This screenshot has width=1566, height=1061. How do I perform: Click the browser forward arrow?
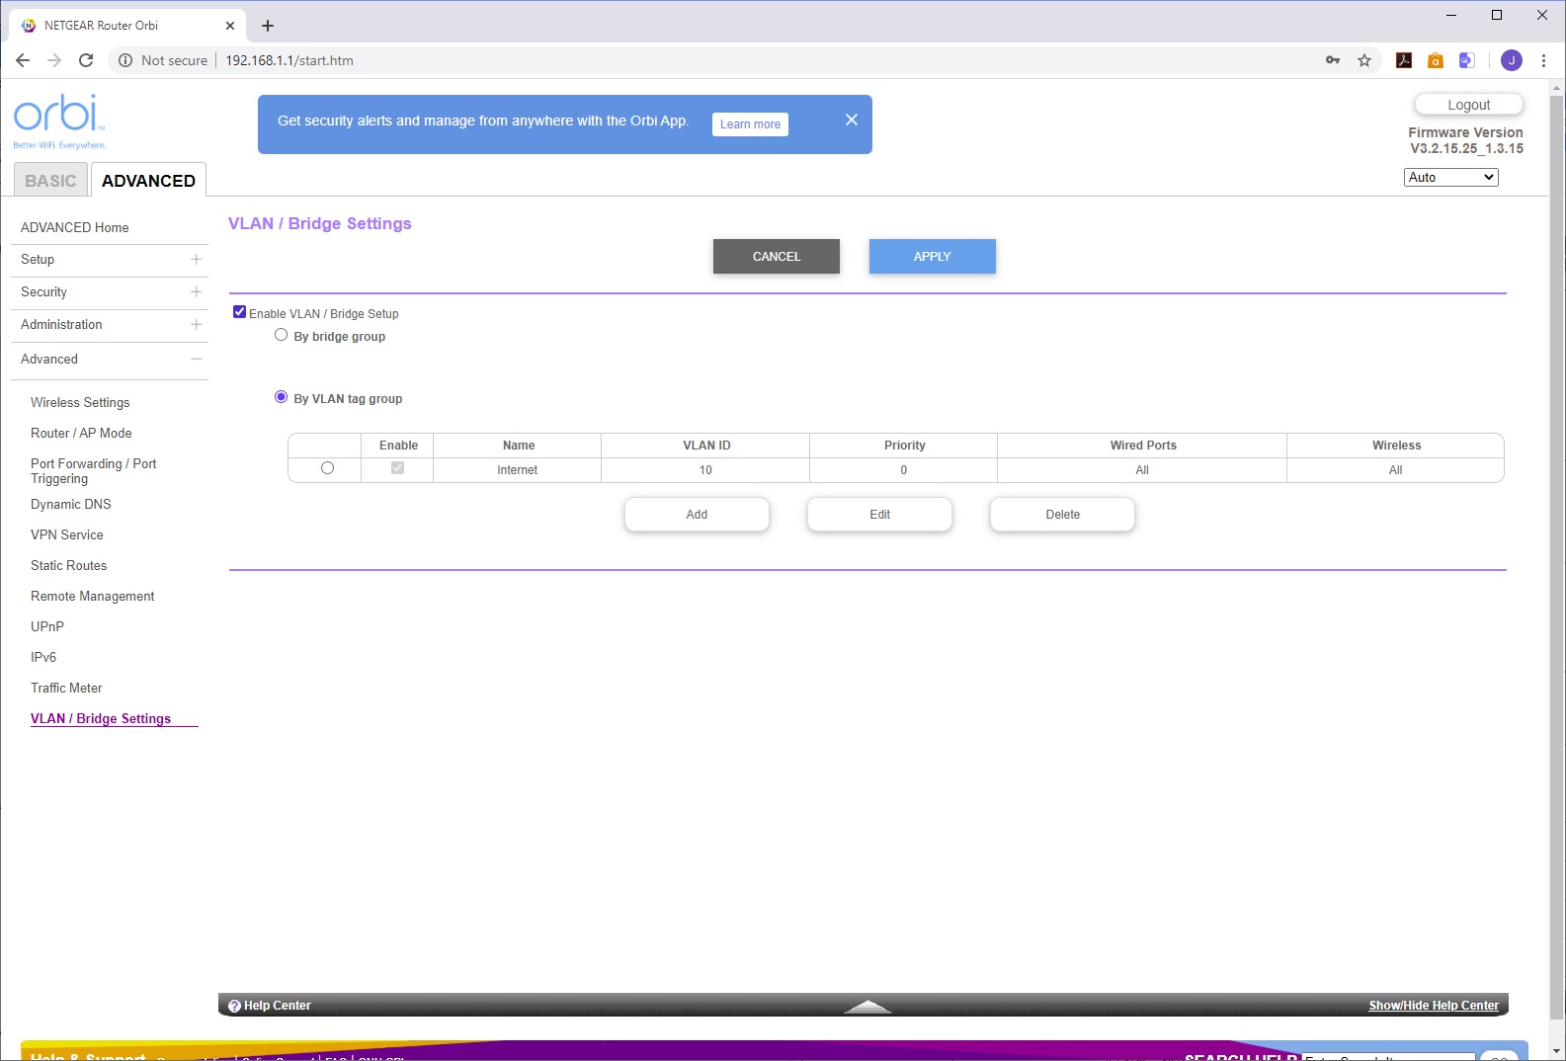pyautogui.click(x=54, y=60)
